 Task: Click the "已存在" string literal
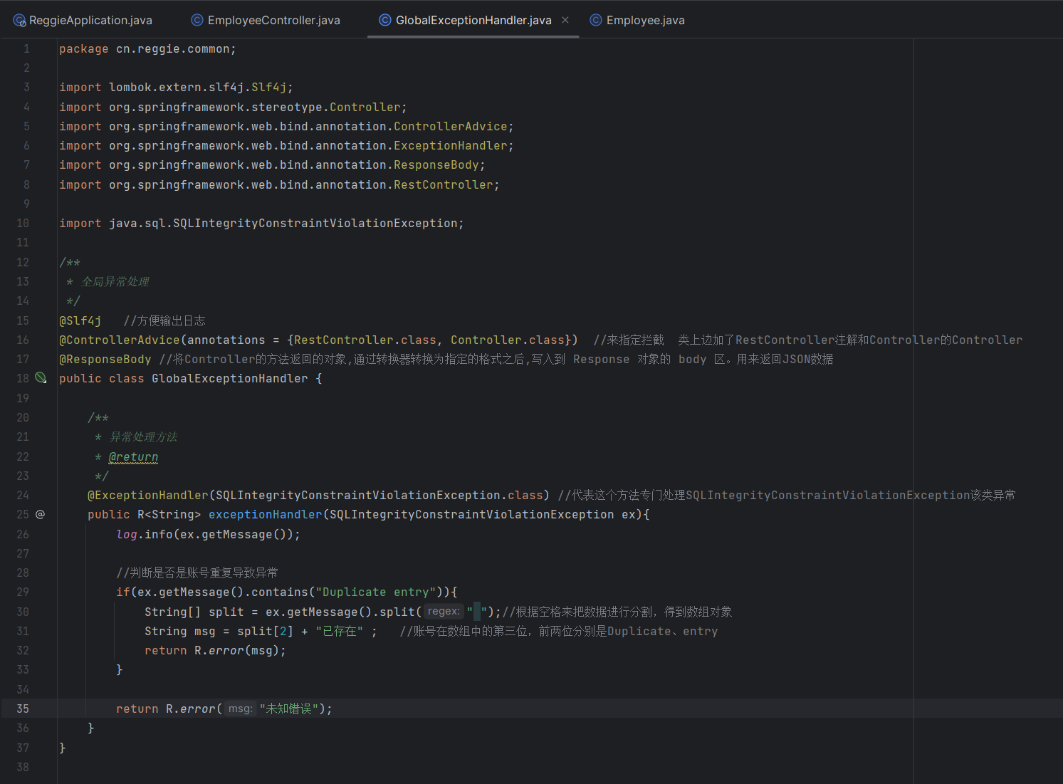pos(340,631)
